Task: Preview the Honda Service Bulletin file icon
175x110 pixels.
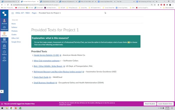Action: (61, 55)
